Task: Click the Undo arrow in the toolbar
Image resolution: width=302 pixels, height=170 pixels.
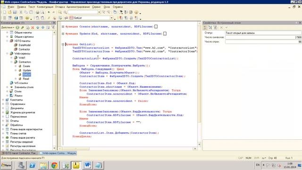Action: pos(49,12)
